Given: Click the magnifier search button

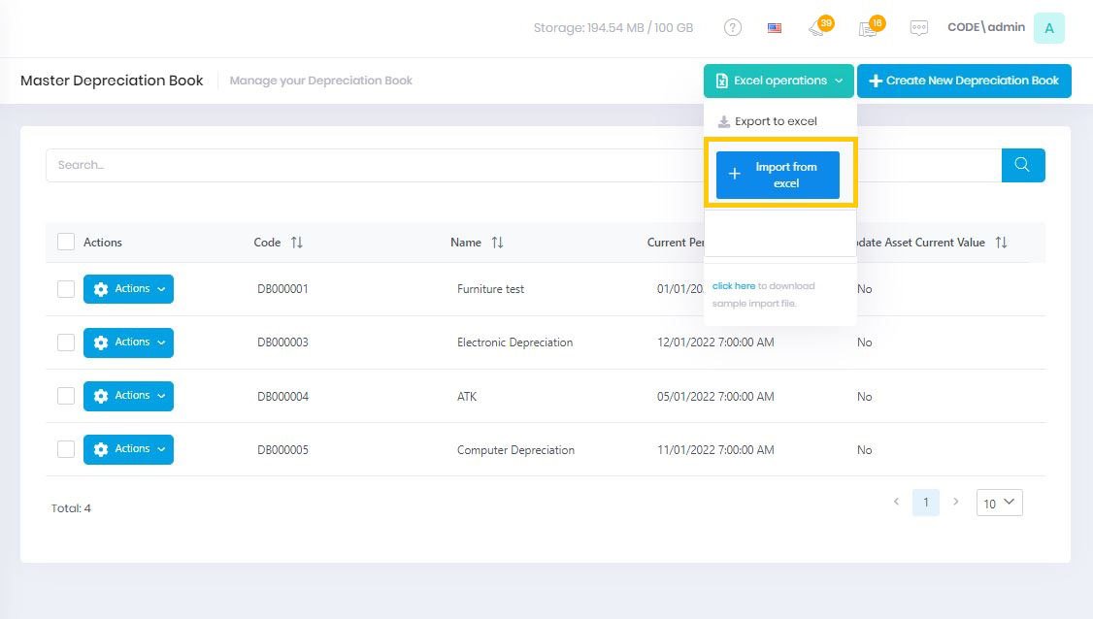Looking at the screenshot, I should (1022, 165).
